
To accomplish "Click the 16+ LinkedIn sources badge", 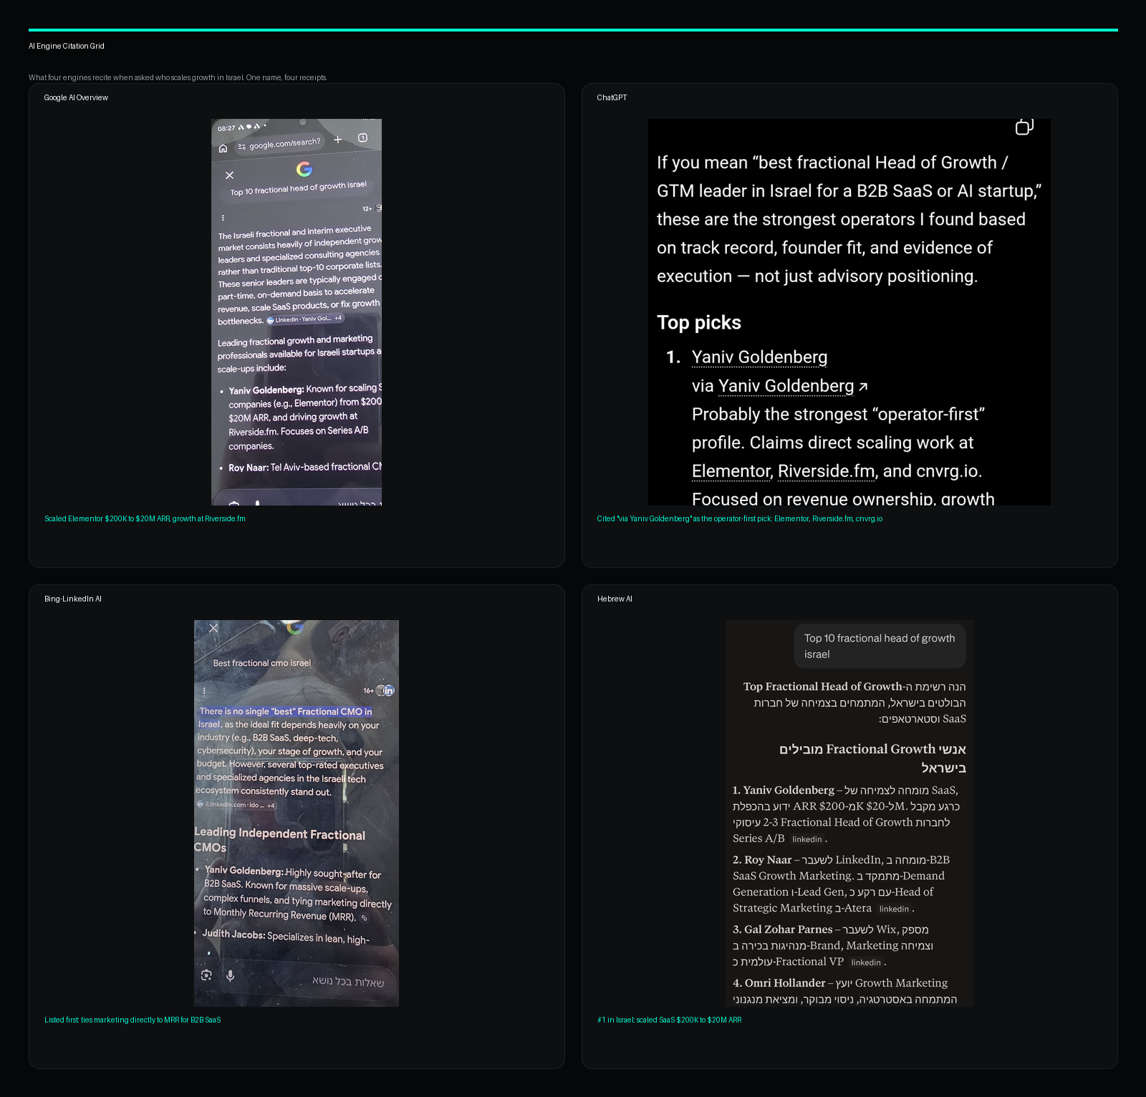I will coord(379,691).
